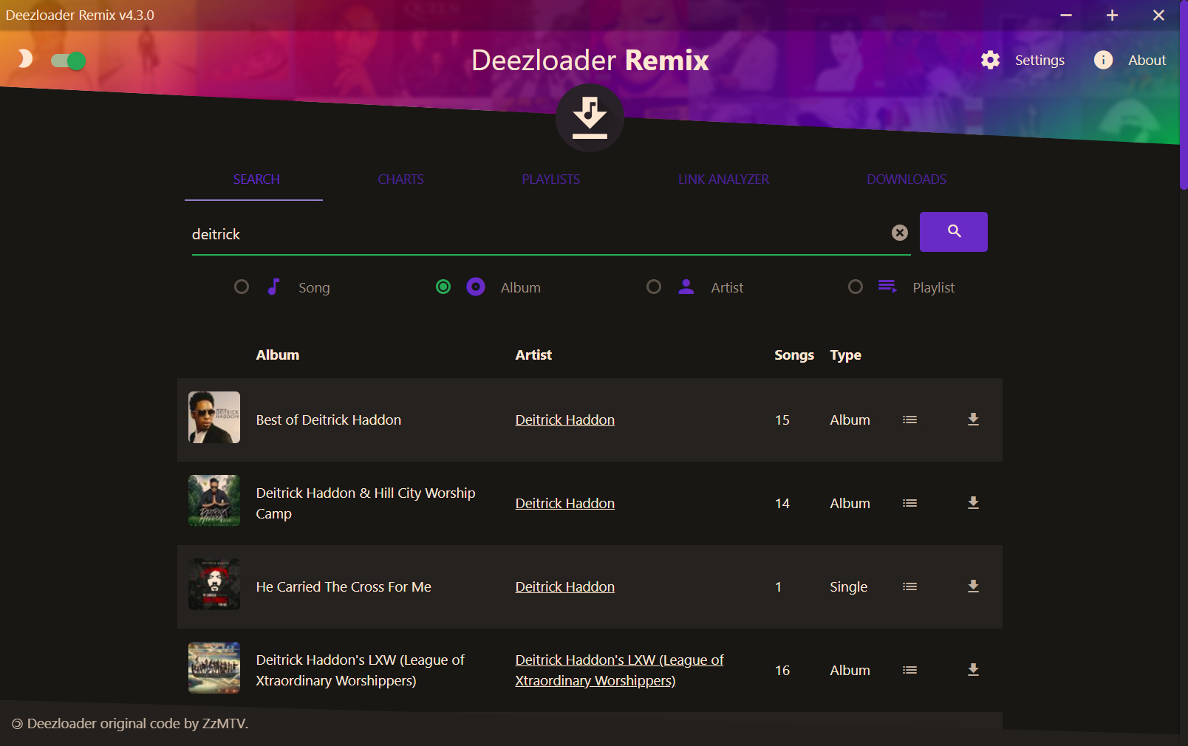
Task: Choose the Playlist search type
Action: tap(856, 287)
